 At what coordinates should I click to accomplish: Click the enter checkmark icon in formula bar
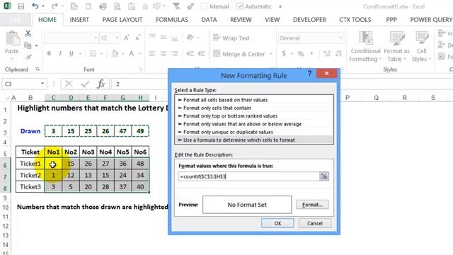85,84
